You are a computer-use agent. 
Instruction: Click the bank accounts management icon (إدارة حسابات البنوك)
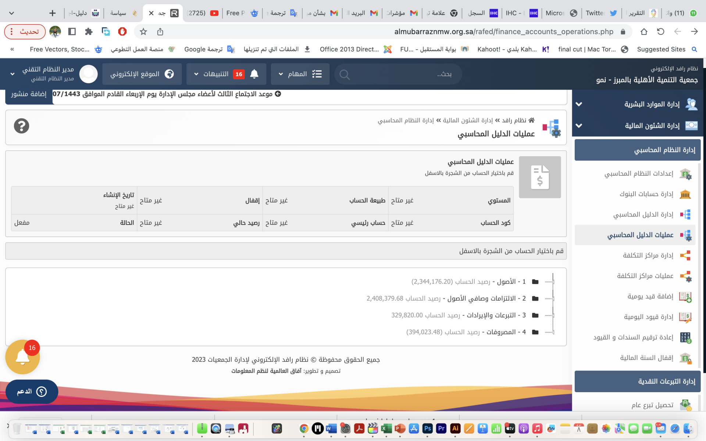pyautogui.click(x=685, y=194)
